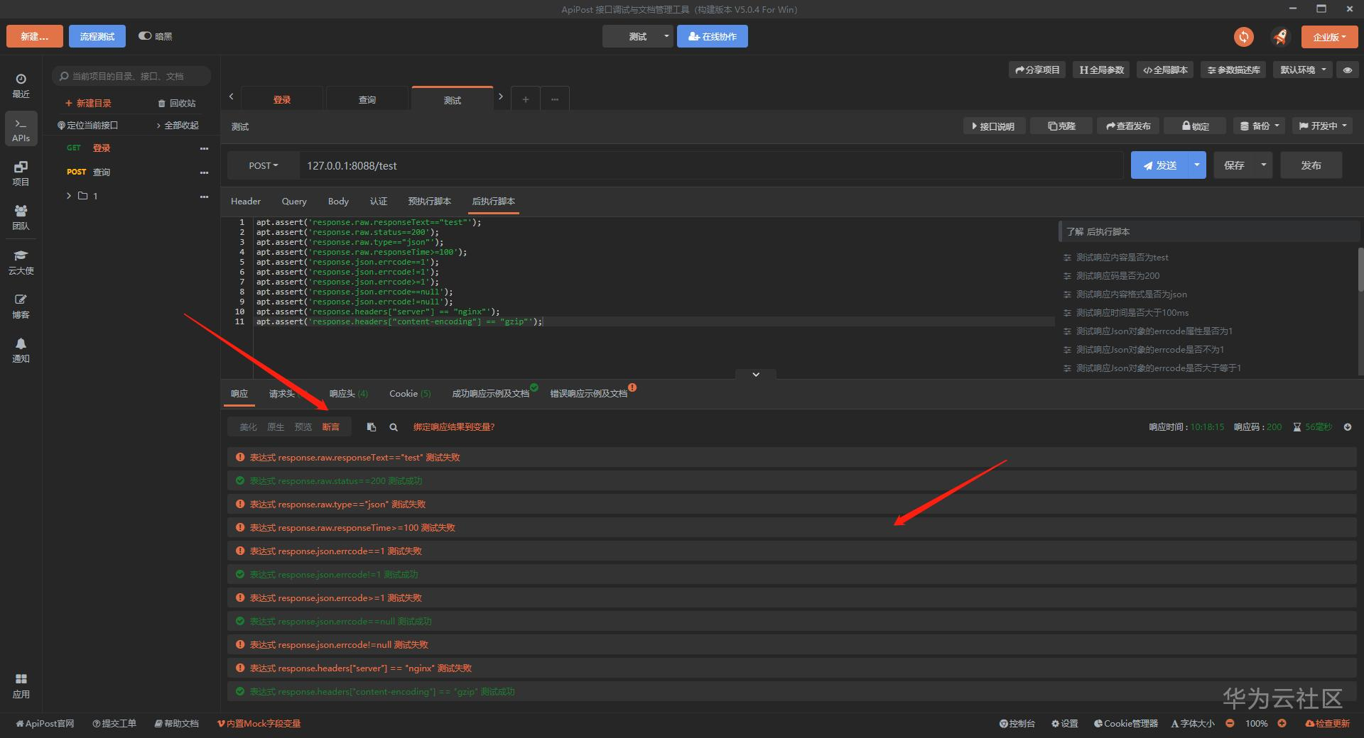Open the 开发中 status dropdown
The width and height of the screenshot is (1364, 738).
pos(1322,126)
